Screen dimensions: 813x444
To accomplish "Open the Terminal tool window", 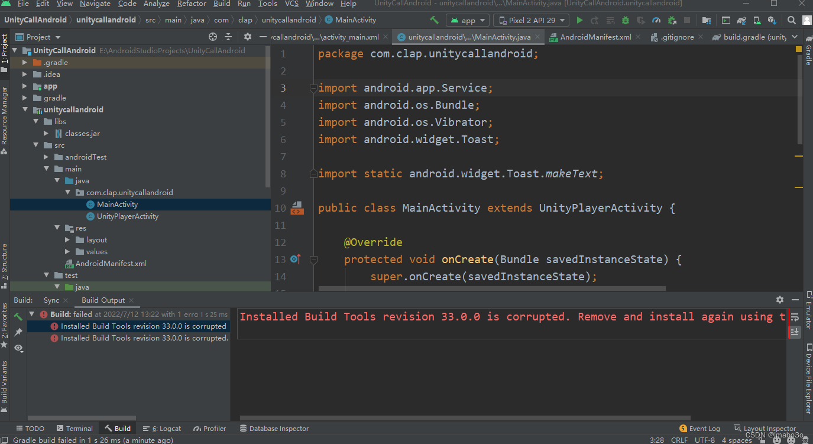I will tap(75, 428).
